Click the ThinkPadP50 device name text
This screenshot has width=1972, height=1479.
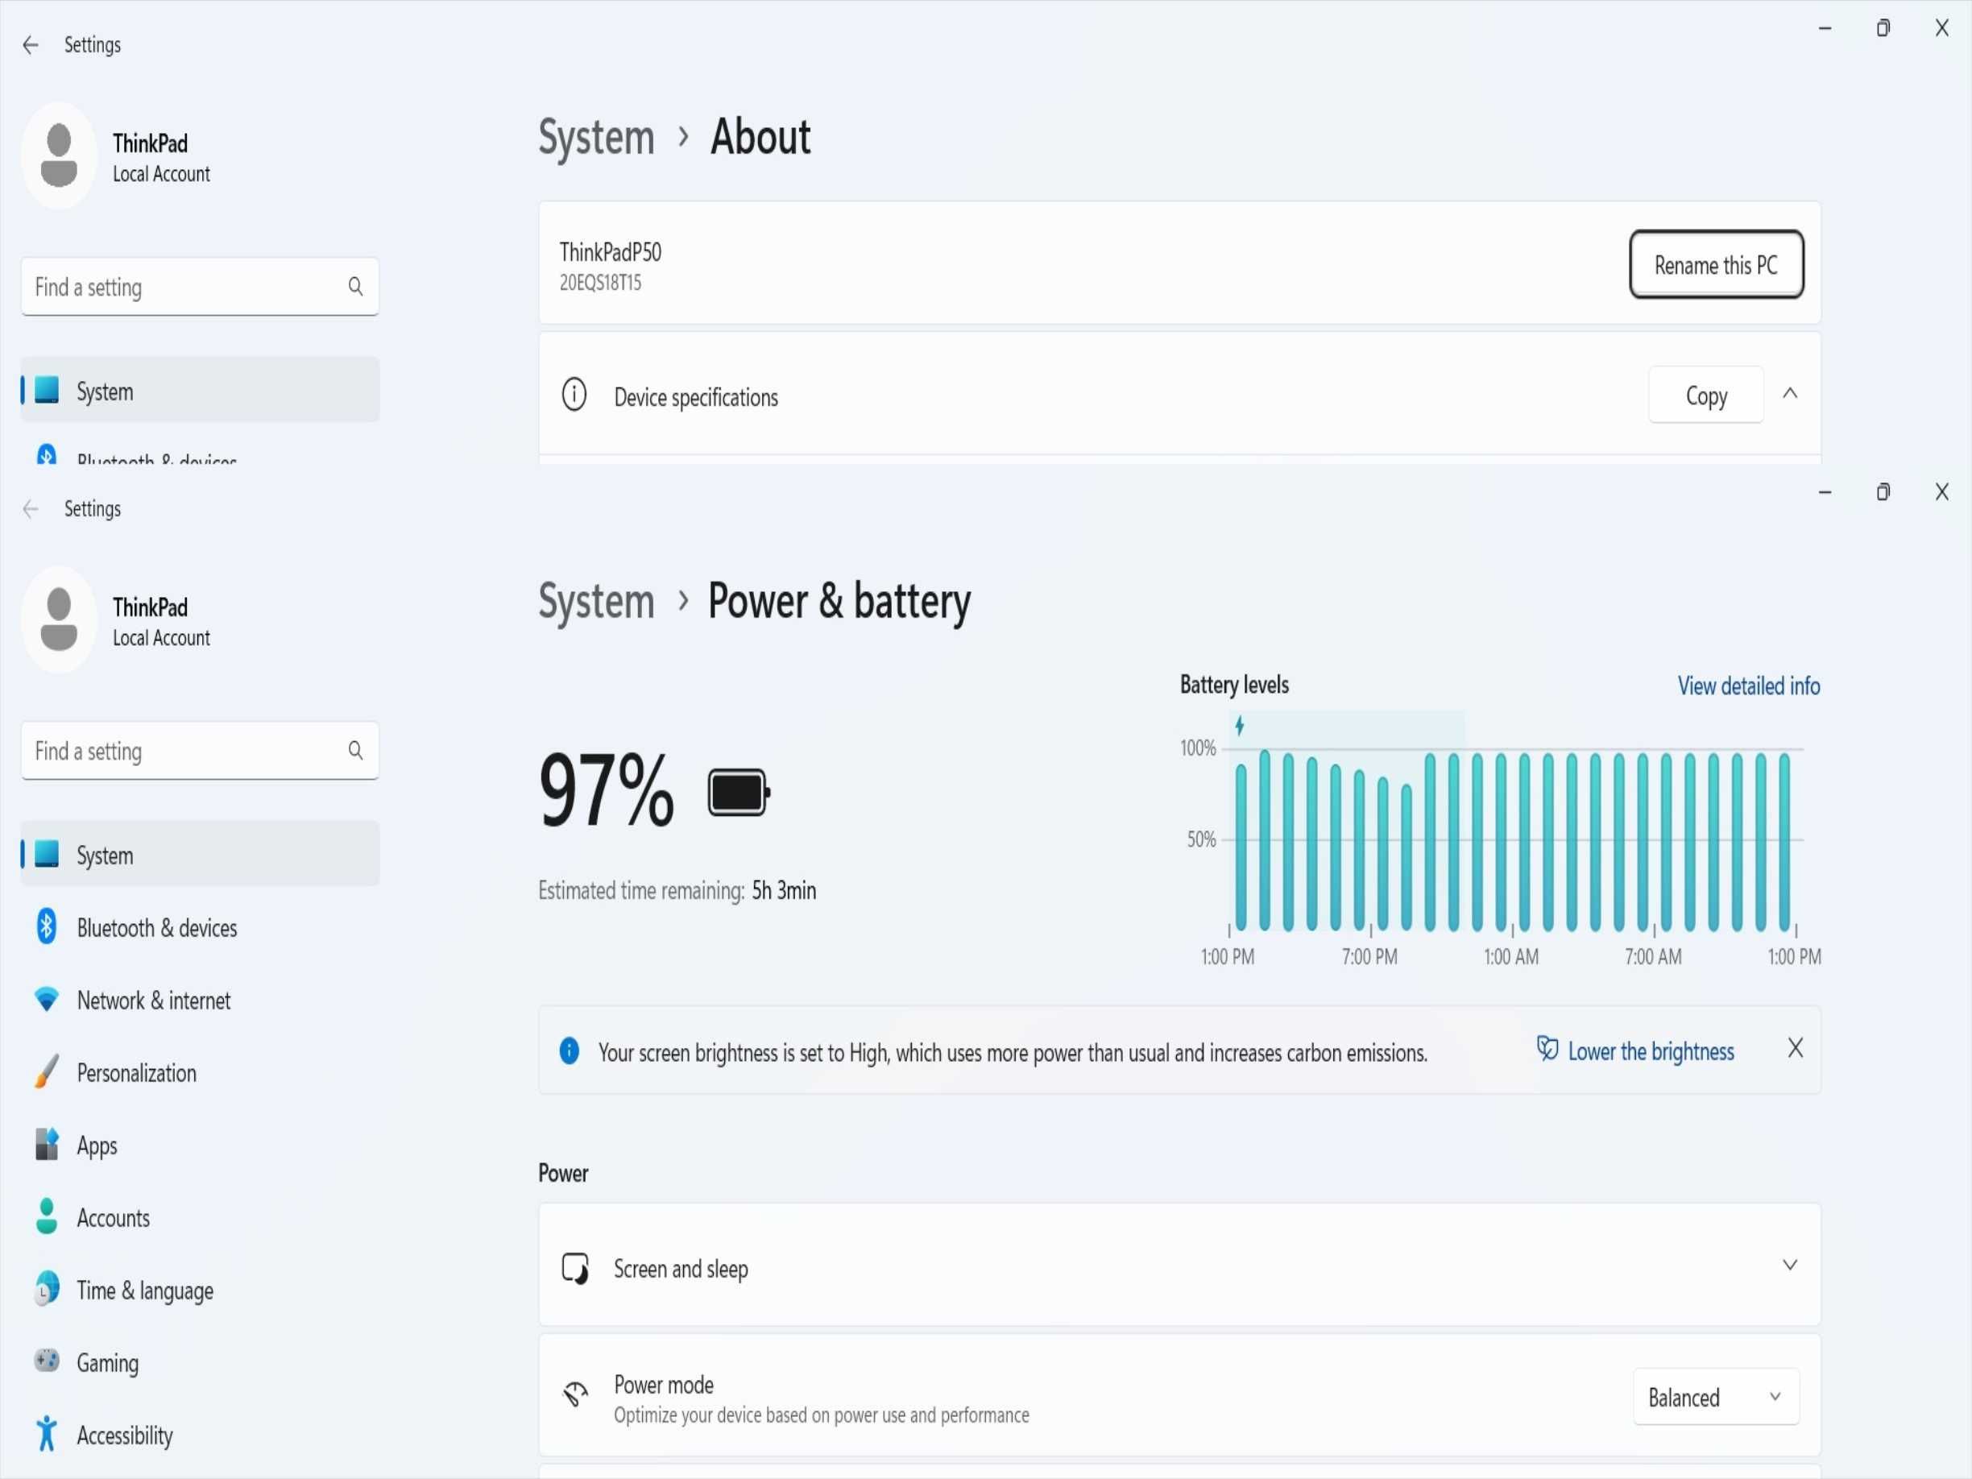[611, 252]
